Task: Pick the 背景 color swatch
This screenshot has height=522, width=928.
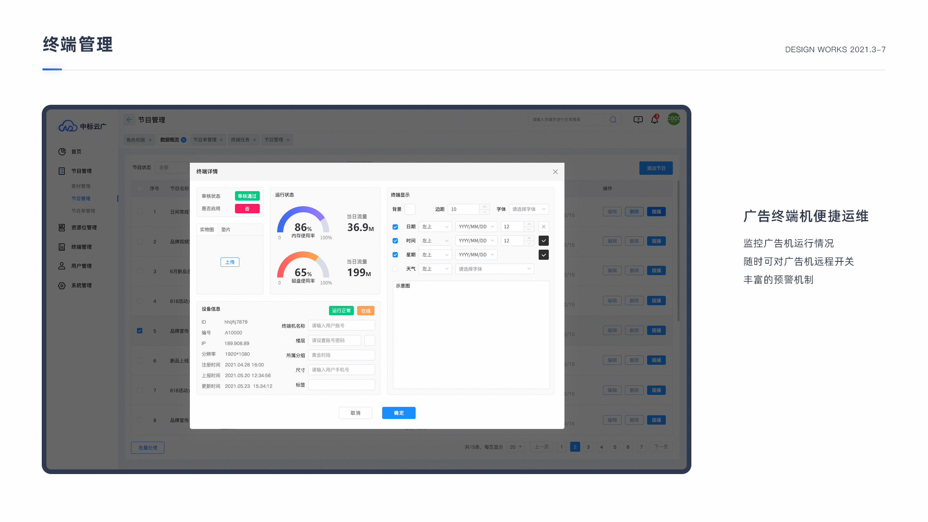Action: point(410,209)
